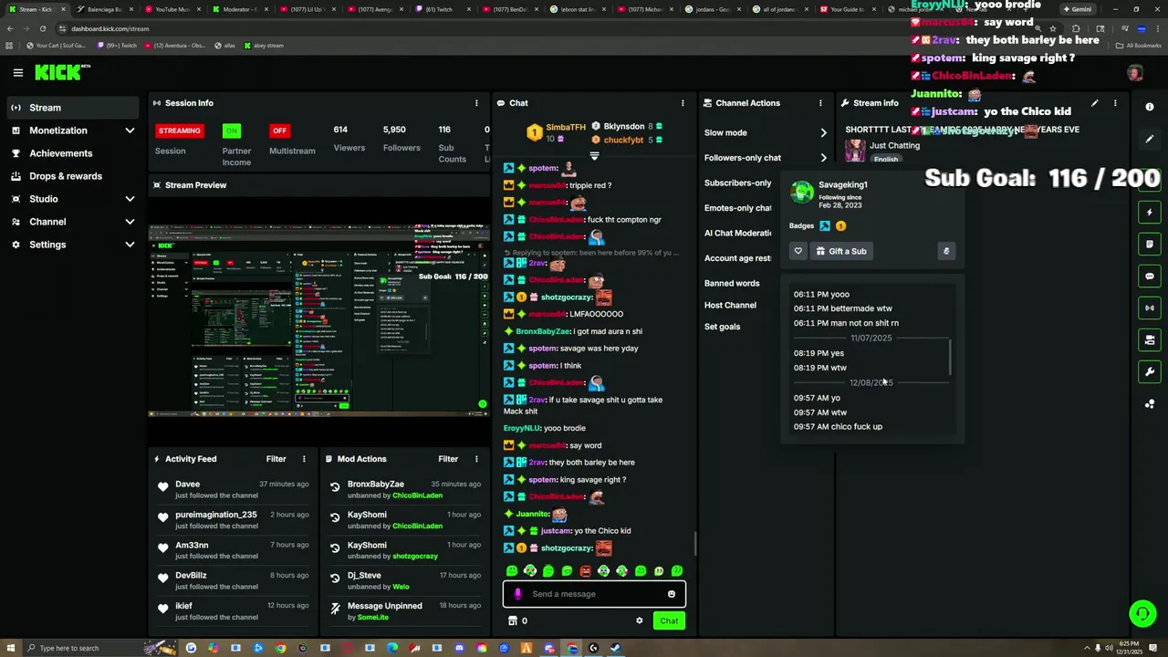Click lightning bolt icon in right sidebar

(x=1150, y=212)
